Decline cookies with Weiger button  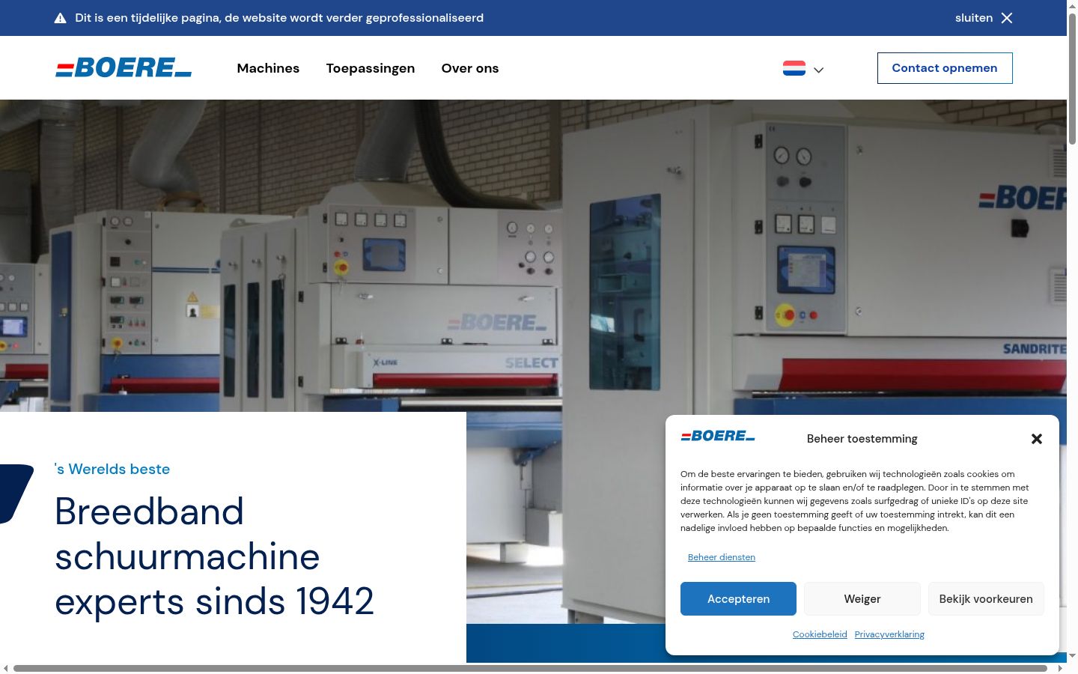tap(862, 599)
